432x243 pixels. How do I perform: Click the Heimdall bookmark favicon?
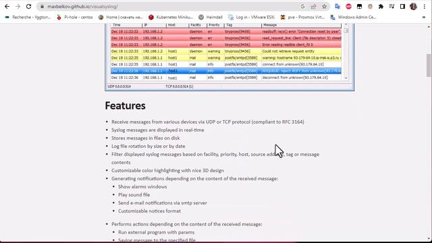tap(201, 17)
